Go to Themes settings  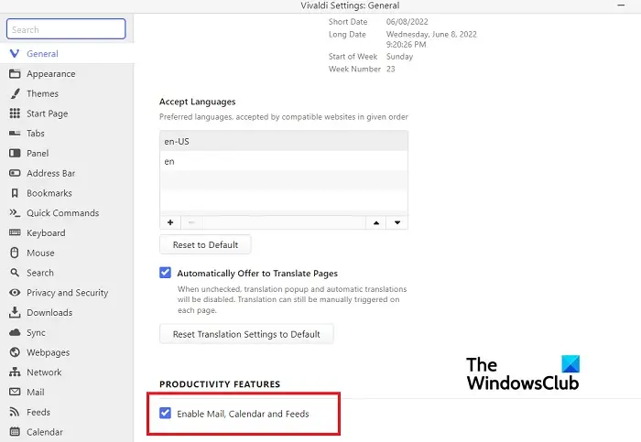click(x=67, y=93)
